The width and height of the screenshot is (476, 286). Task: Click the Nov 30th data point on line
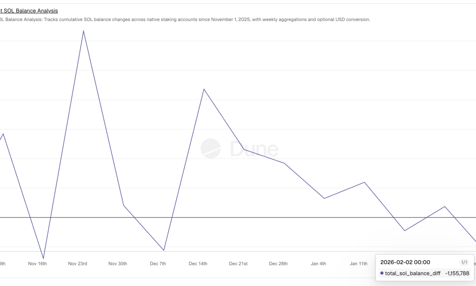tap(124, 205)
